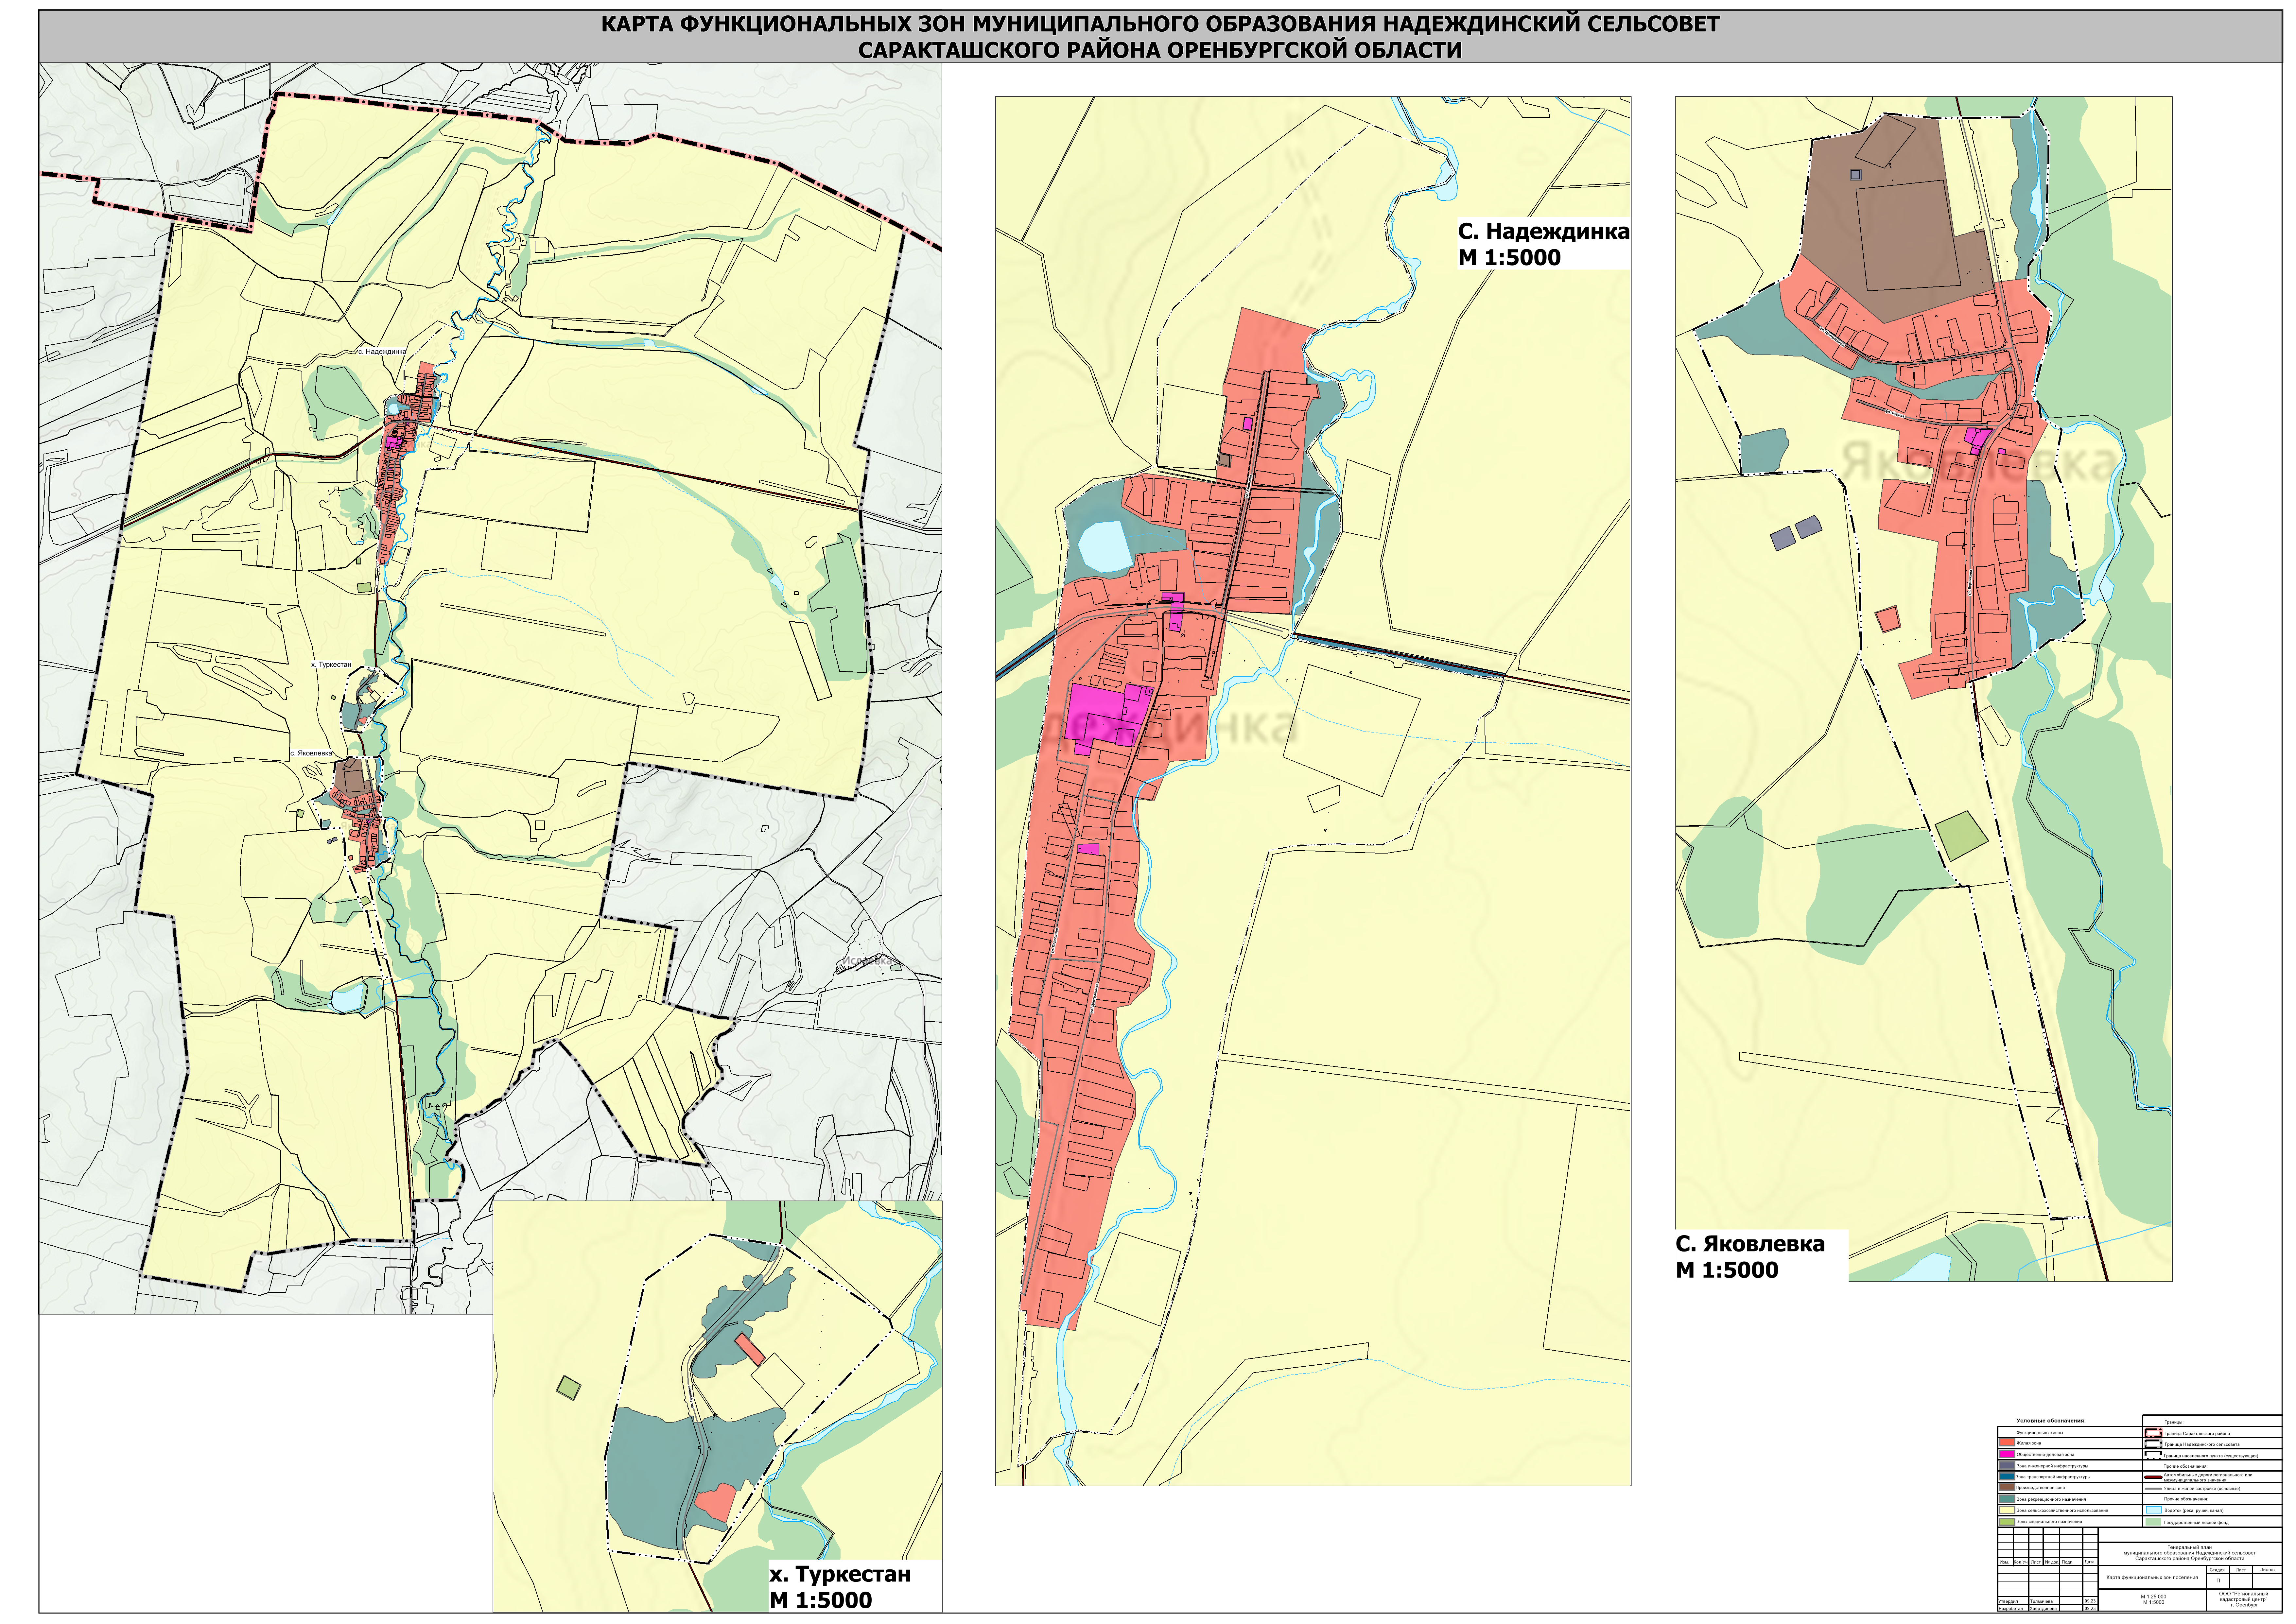Viewport: 2296px width, 1624px height.
Task: Click the Стадия header cell
Action: 2218,1570
